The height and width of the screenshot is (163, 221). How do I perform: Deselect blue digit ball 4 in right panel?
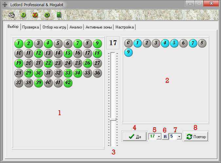click(x=165, y=43)
